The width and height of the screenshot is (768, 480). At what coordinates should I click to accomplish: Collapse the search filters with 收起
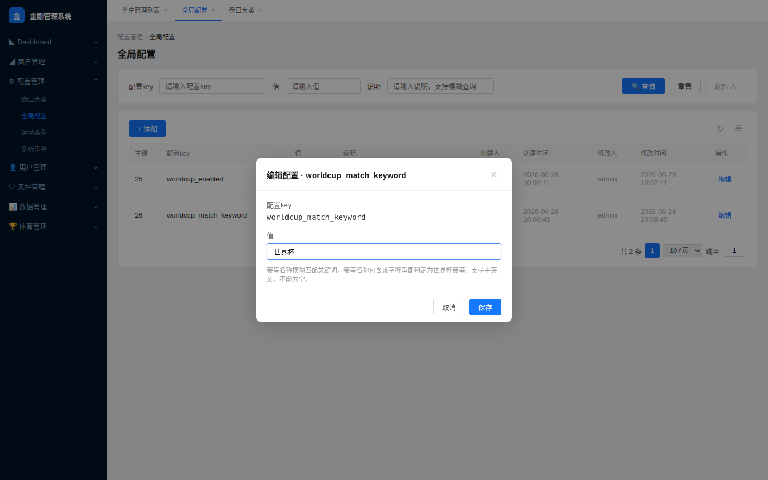(725, 86)
